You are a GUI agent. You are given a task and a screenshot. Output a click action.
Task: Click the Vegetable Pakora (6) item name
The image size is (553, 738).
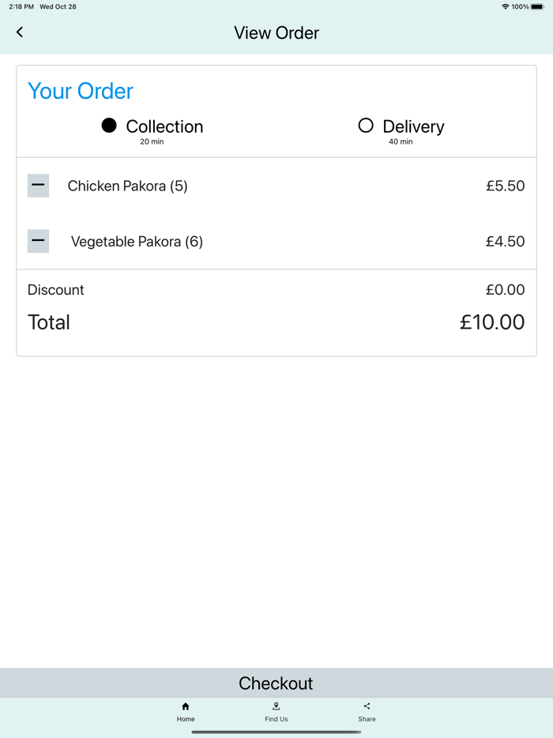[137, 242]
